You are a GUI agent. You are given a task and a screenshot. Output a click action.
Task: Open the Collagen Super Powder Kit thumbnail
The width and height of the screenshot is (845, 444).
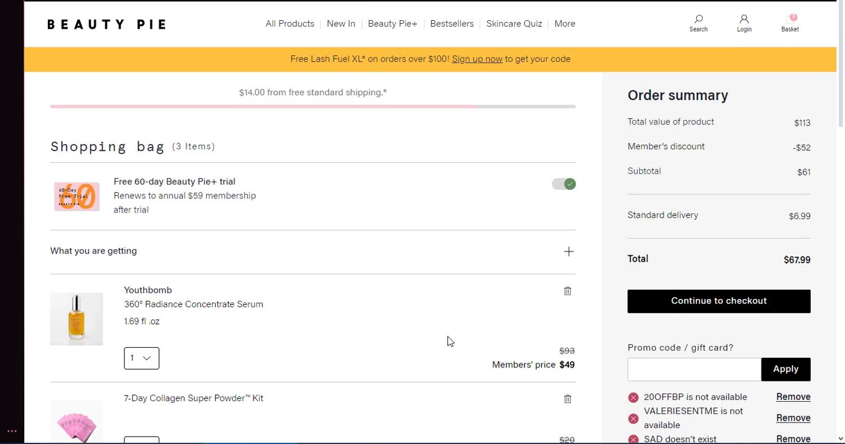pyautogui.click(x=77, y=422)
